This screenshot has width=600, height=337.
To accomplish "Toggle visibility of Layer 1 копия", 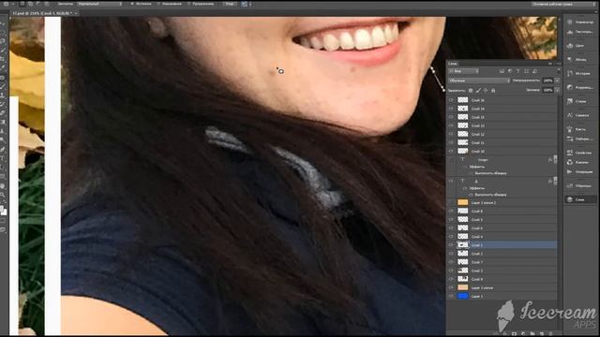I will point(451,287).
